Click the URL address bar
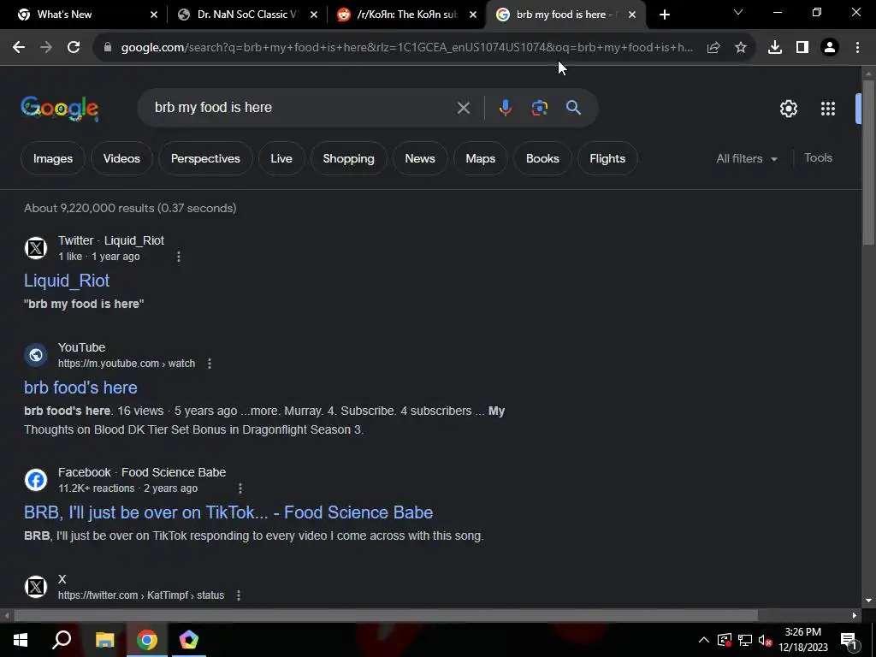876x657 pixels. coord(406,48)
